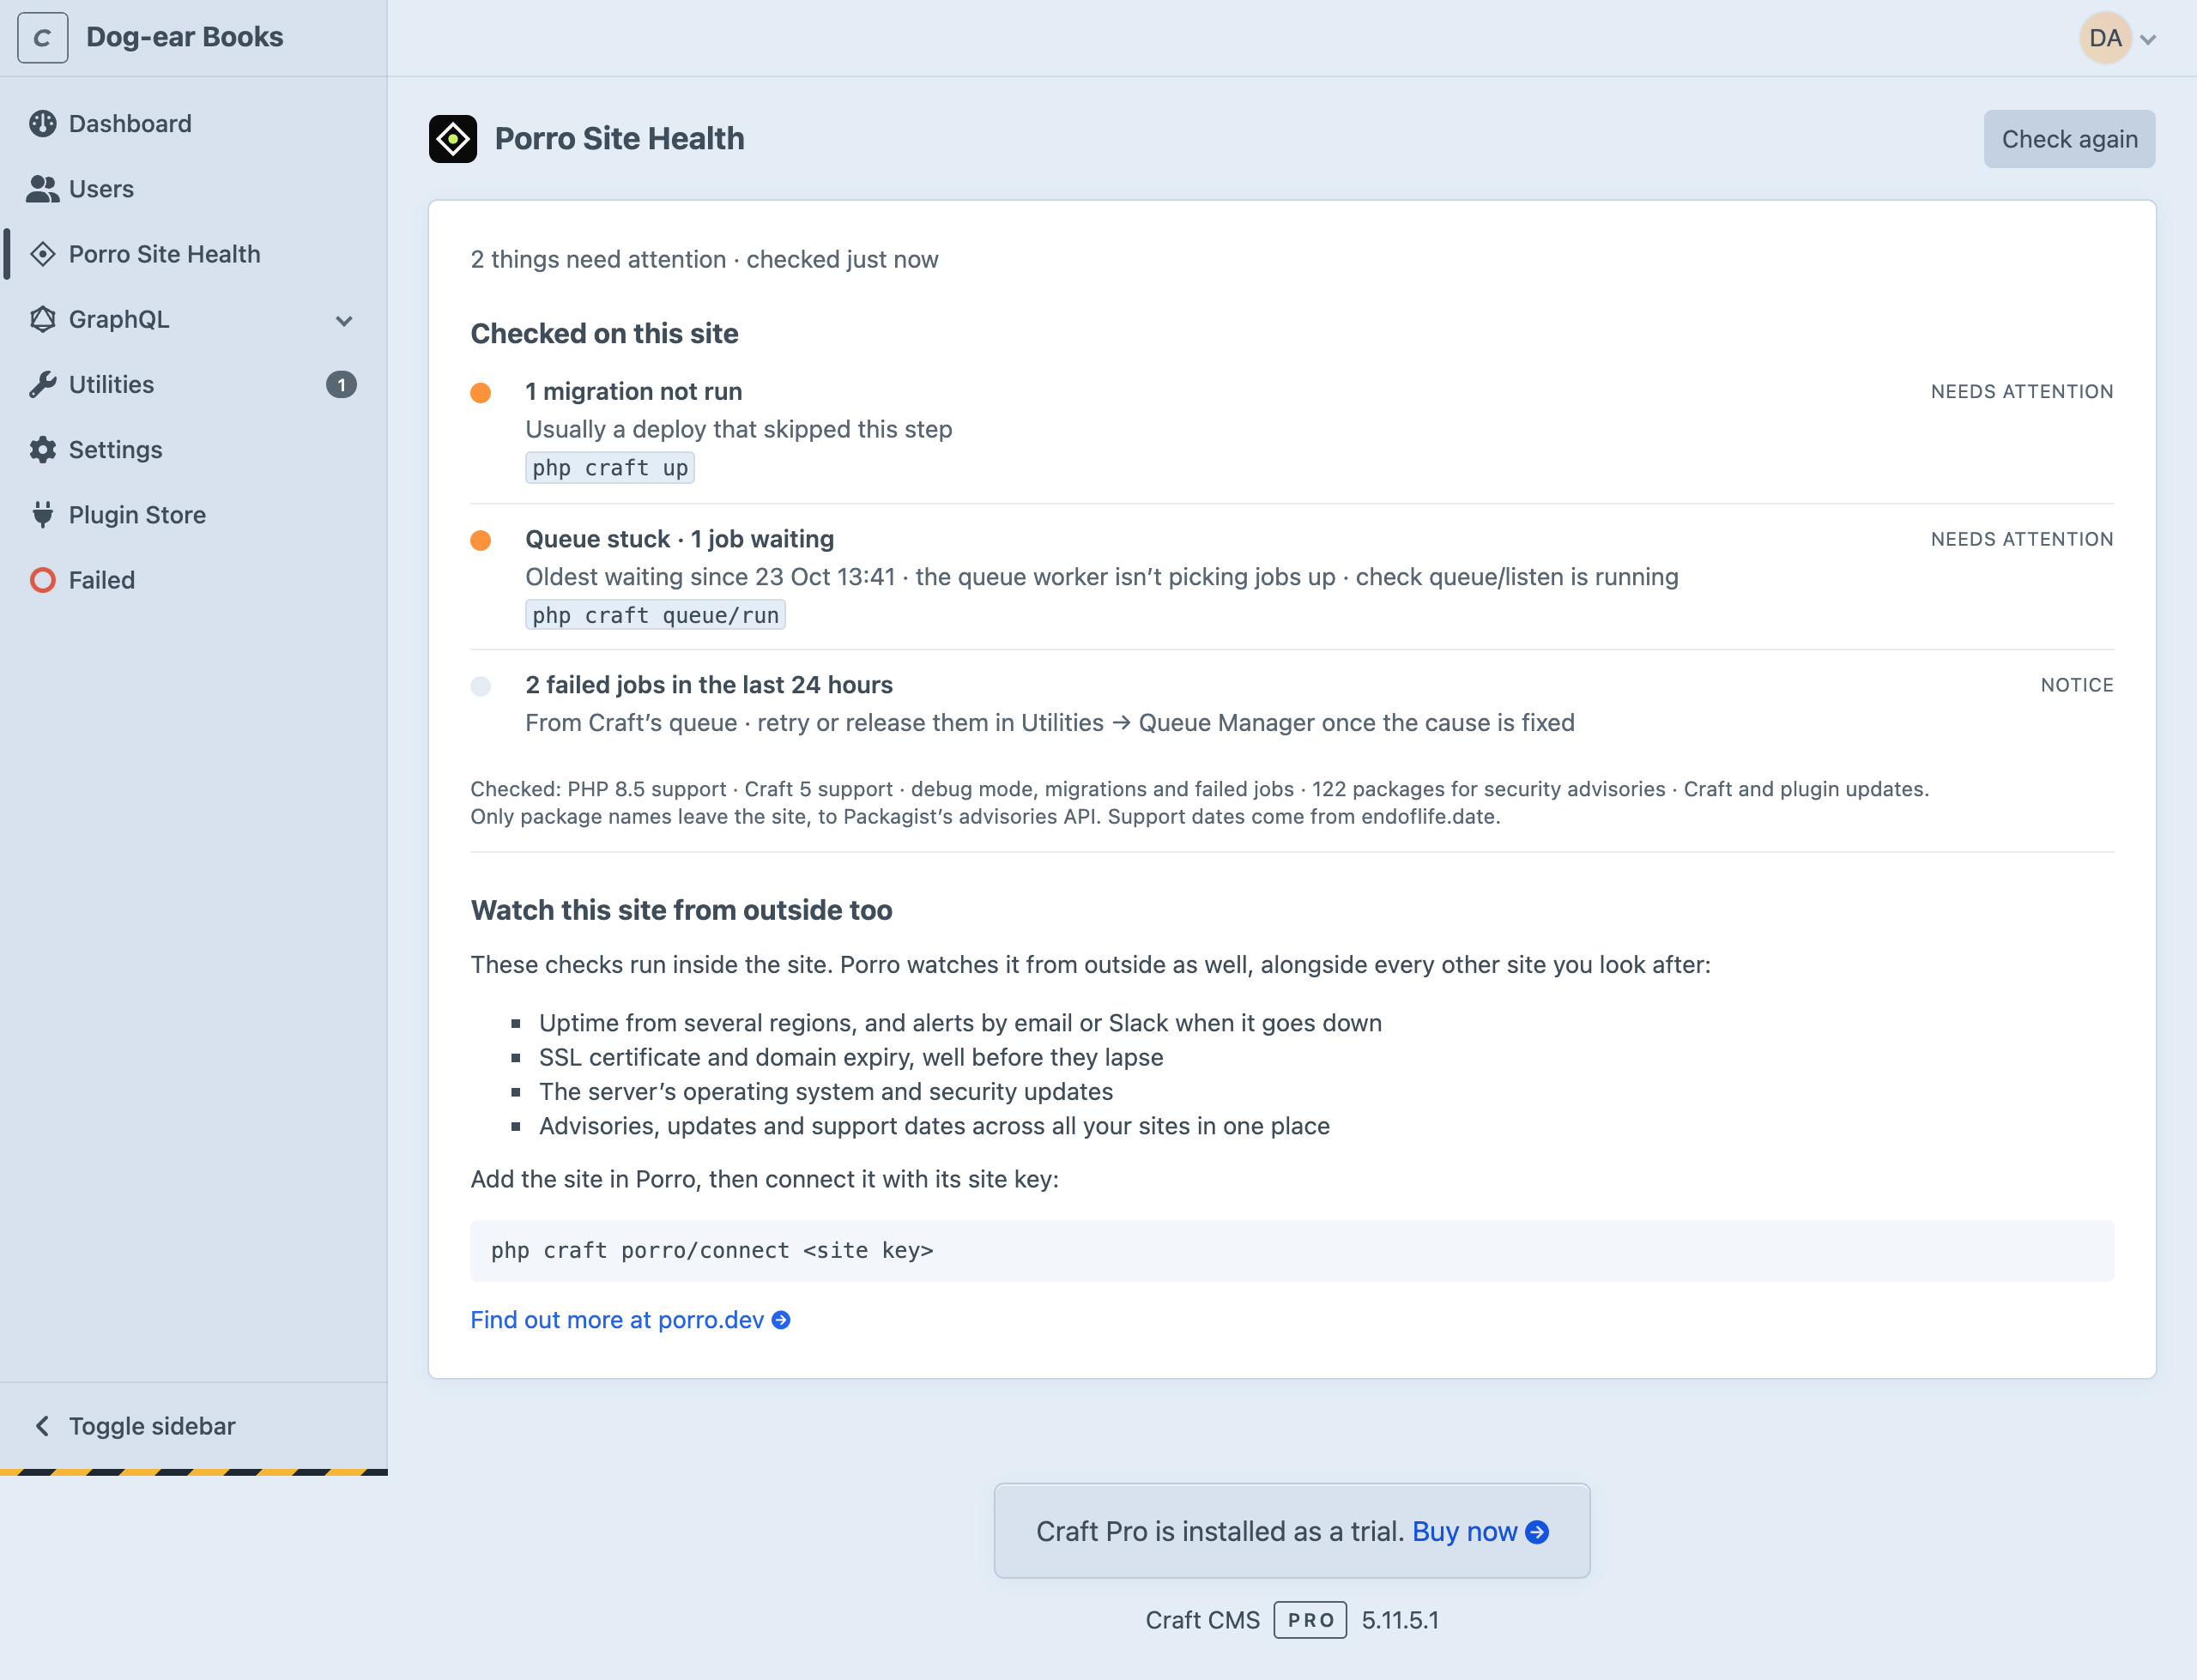
Task: Click the arrow icon beside Buy now
Action: coord(1537,1532)
